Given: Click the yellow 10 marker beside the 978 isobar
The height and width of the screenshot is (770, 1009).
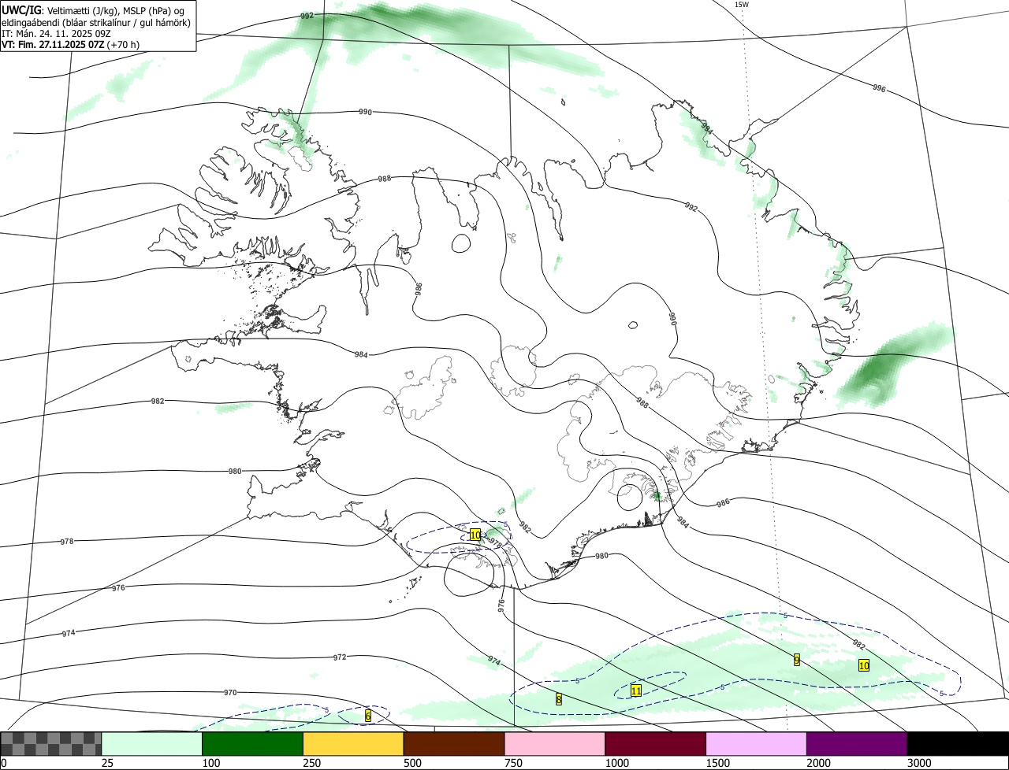Looking at the screenshot, I should click(x=475, y=535).
